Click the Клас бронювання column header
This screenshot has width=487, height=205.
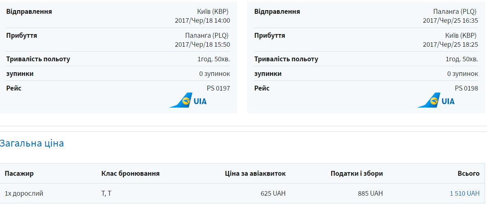pyautogui.click(x=130, y=174)
